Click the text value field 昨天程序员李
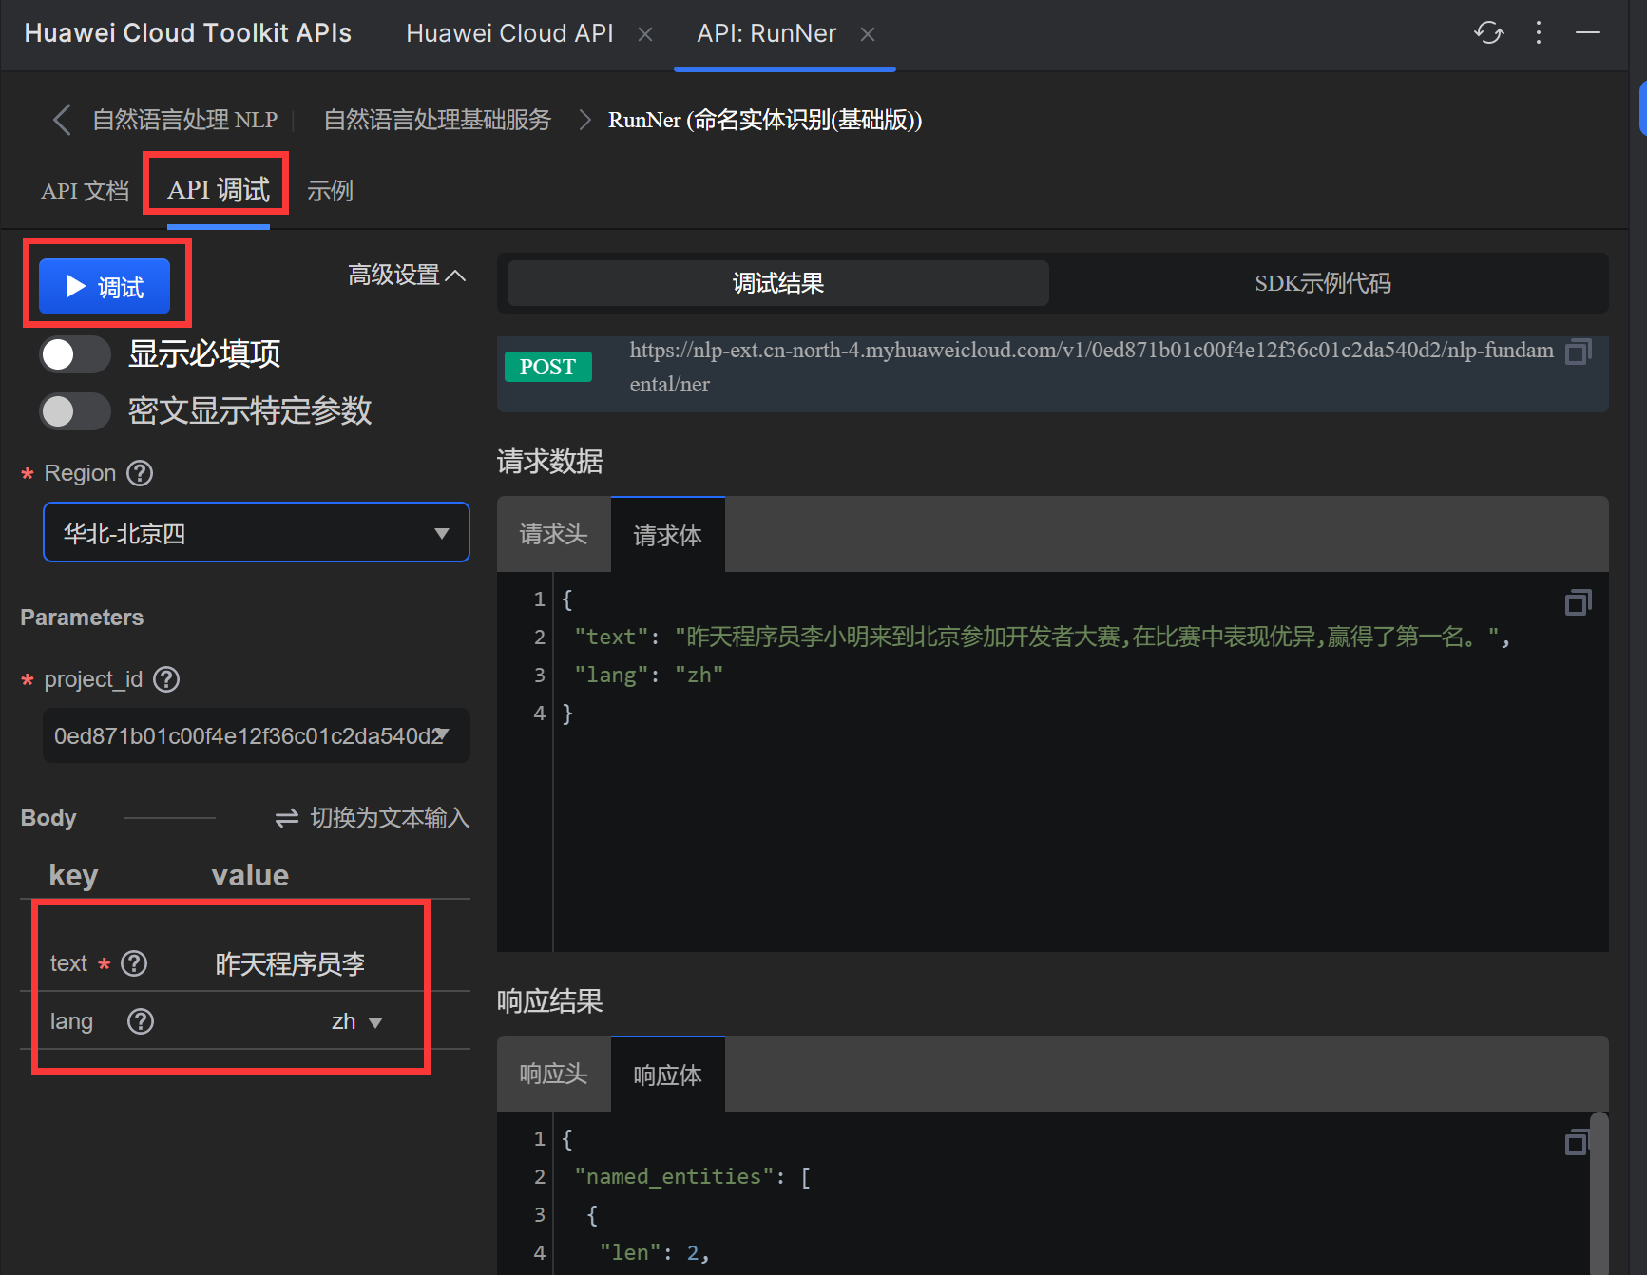The height and width of the screenshot is (1275, 1647). point(291,964)
